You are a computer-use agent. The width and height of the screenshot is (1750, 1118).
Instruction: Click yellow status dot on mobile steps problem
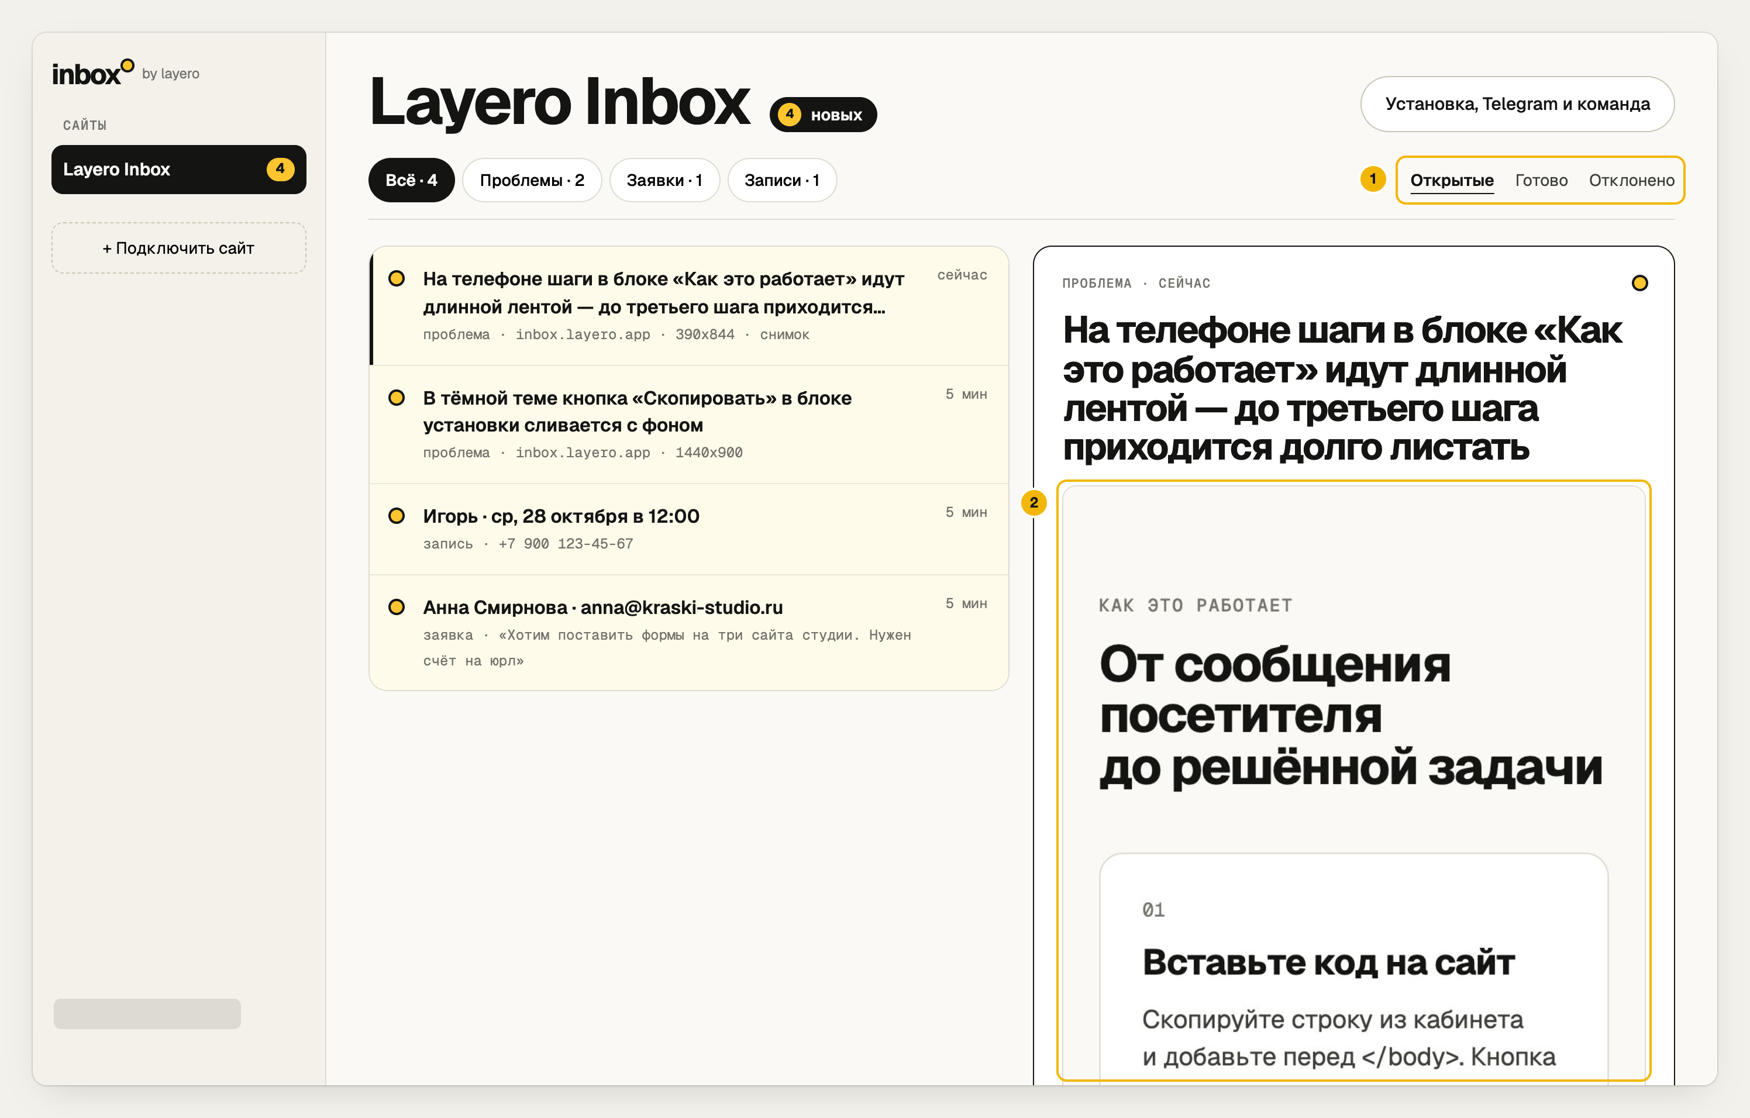tap(397, 279)
